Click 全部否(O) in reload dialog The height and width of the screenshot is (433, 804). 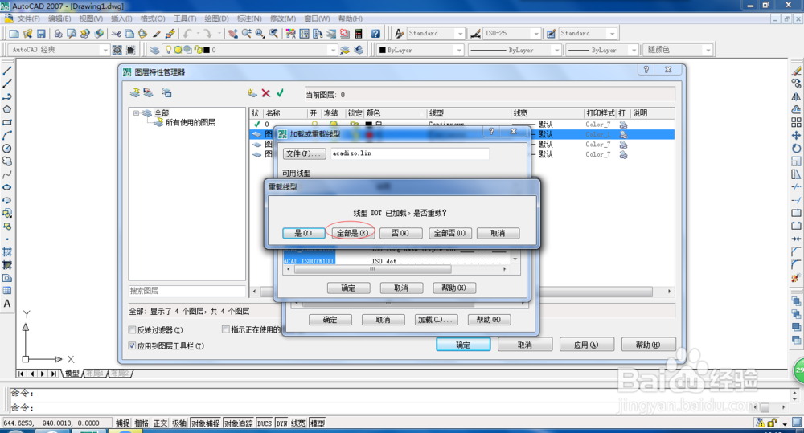tap(449, 233)
